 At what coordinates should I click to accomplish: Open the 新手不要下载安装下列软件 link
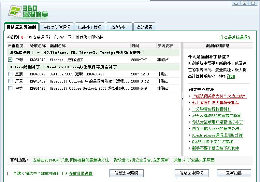point(216,148)
